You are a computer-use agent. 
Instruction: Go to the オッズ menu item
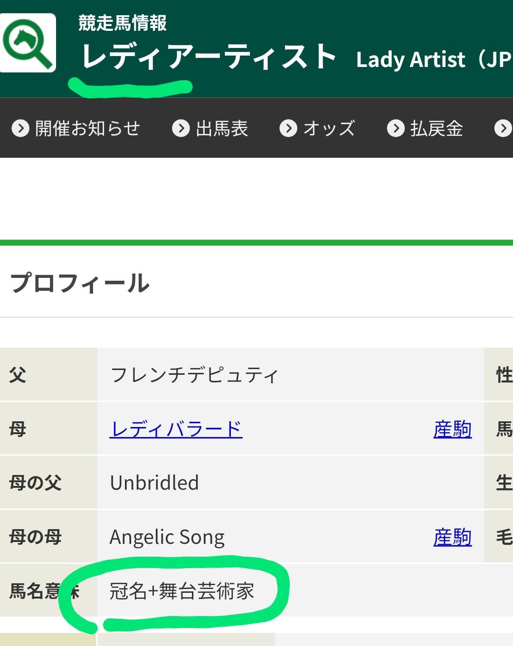click(x=329, y=128)
